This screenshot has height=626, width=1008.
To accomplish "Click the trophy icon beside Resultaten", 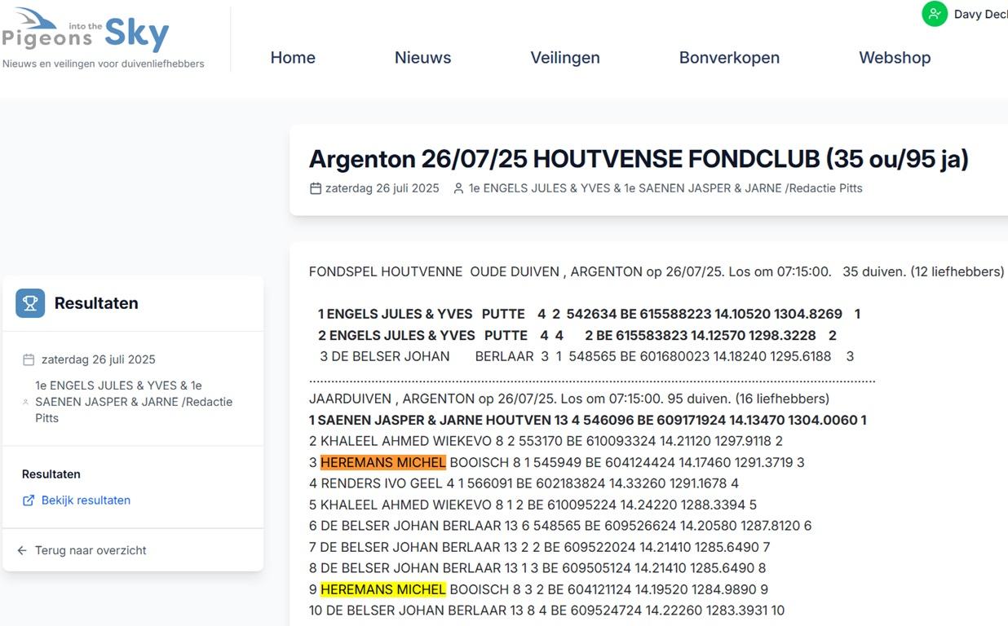I will [x=29, y=302].
